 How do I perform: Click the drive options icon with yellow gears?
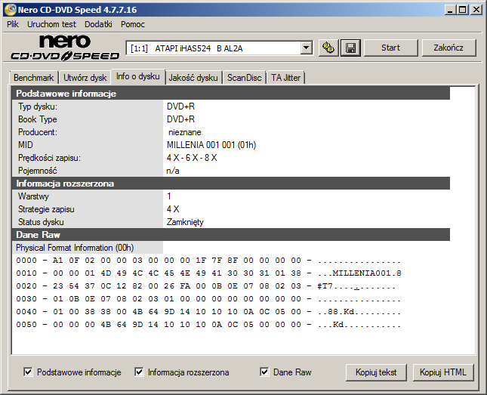coord(328,48)
